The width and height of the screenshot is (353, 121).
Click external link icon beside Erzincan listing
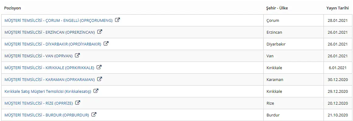[x=100, y=32]
